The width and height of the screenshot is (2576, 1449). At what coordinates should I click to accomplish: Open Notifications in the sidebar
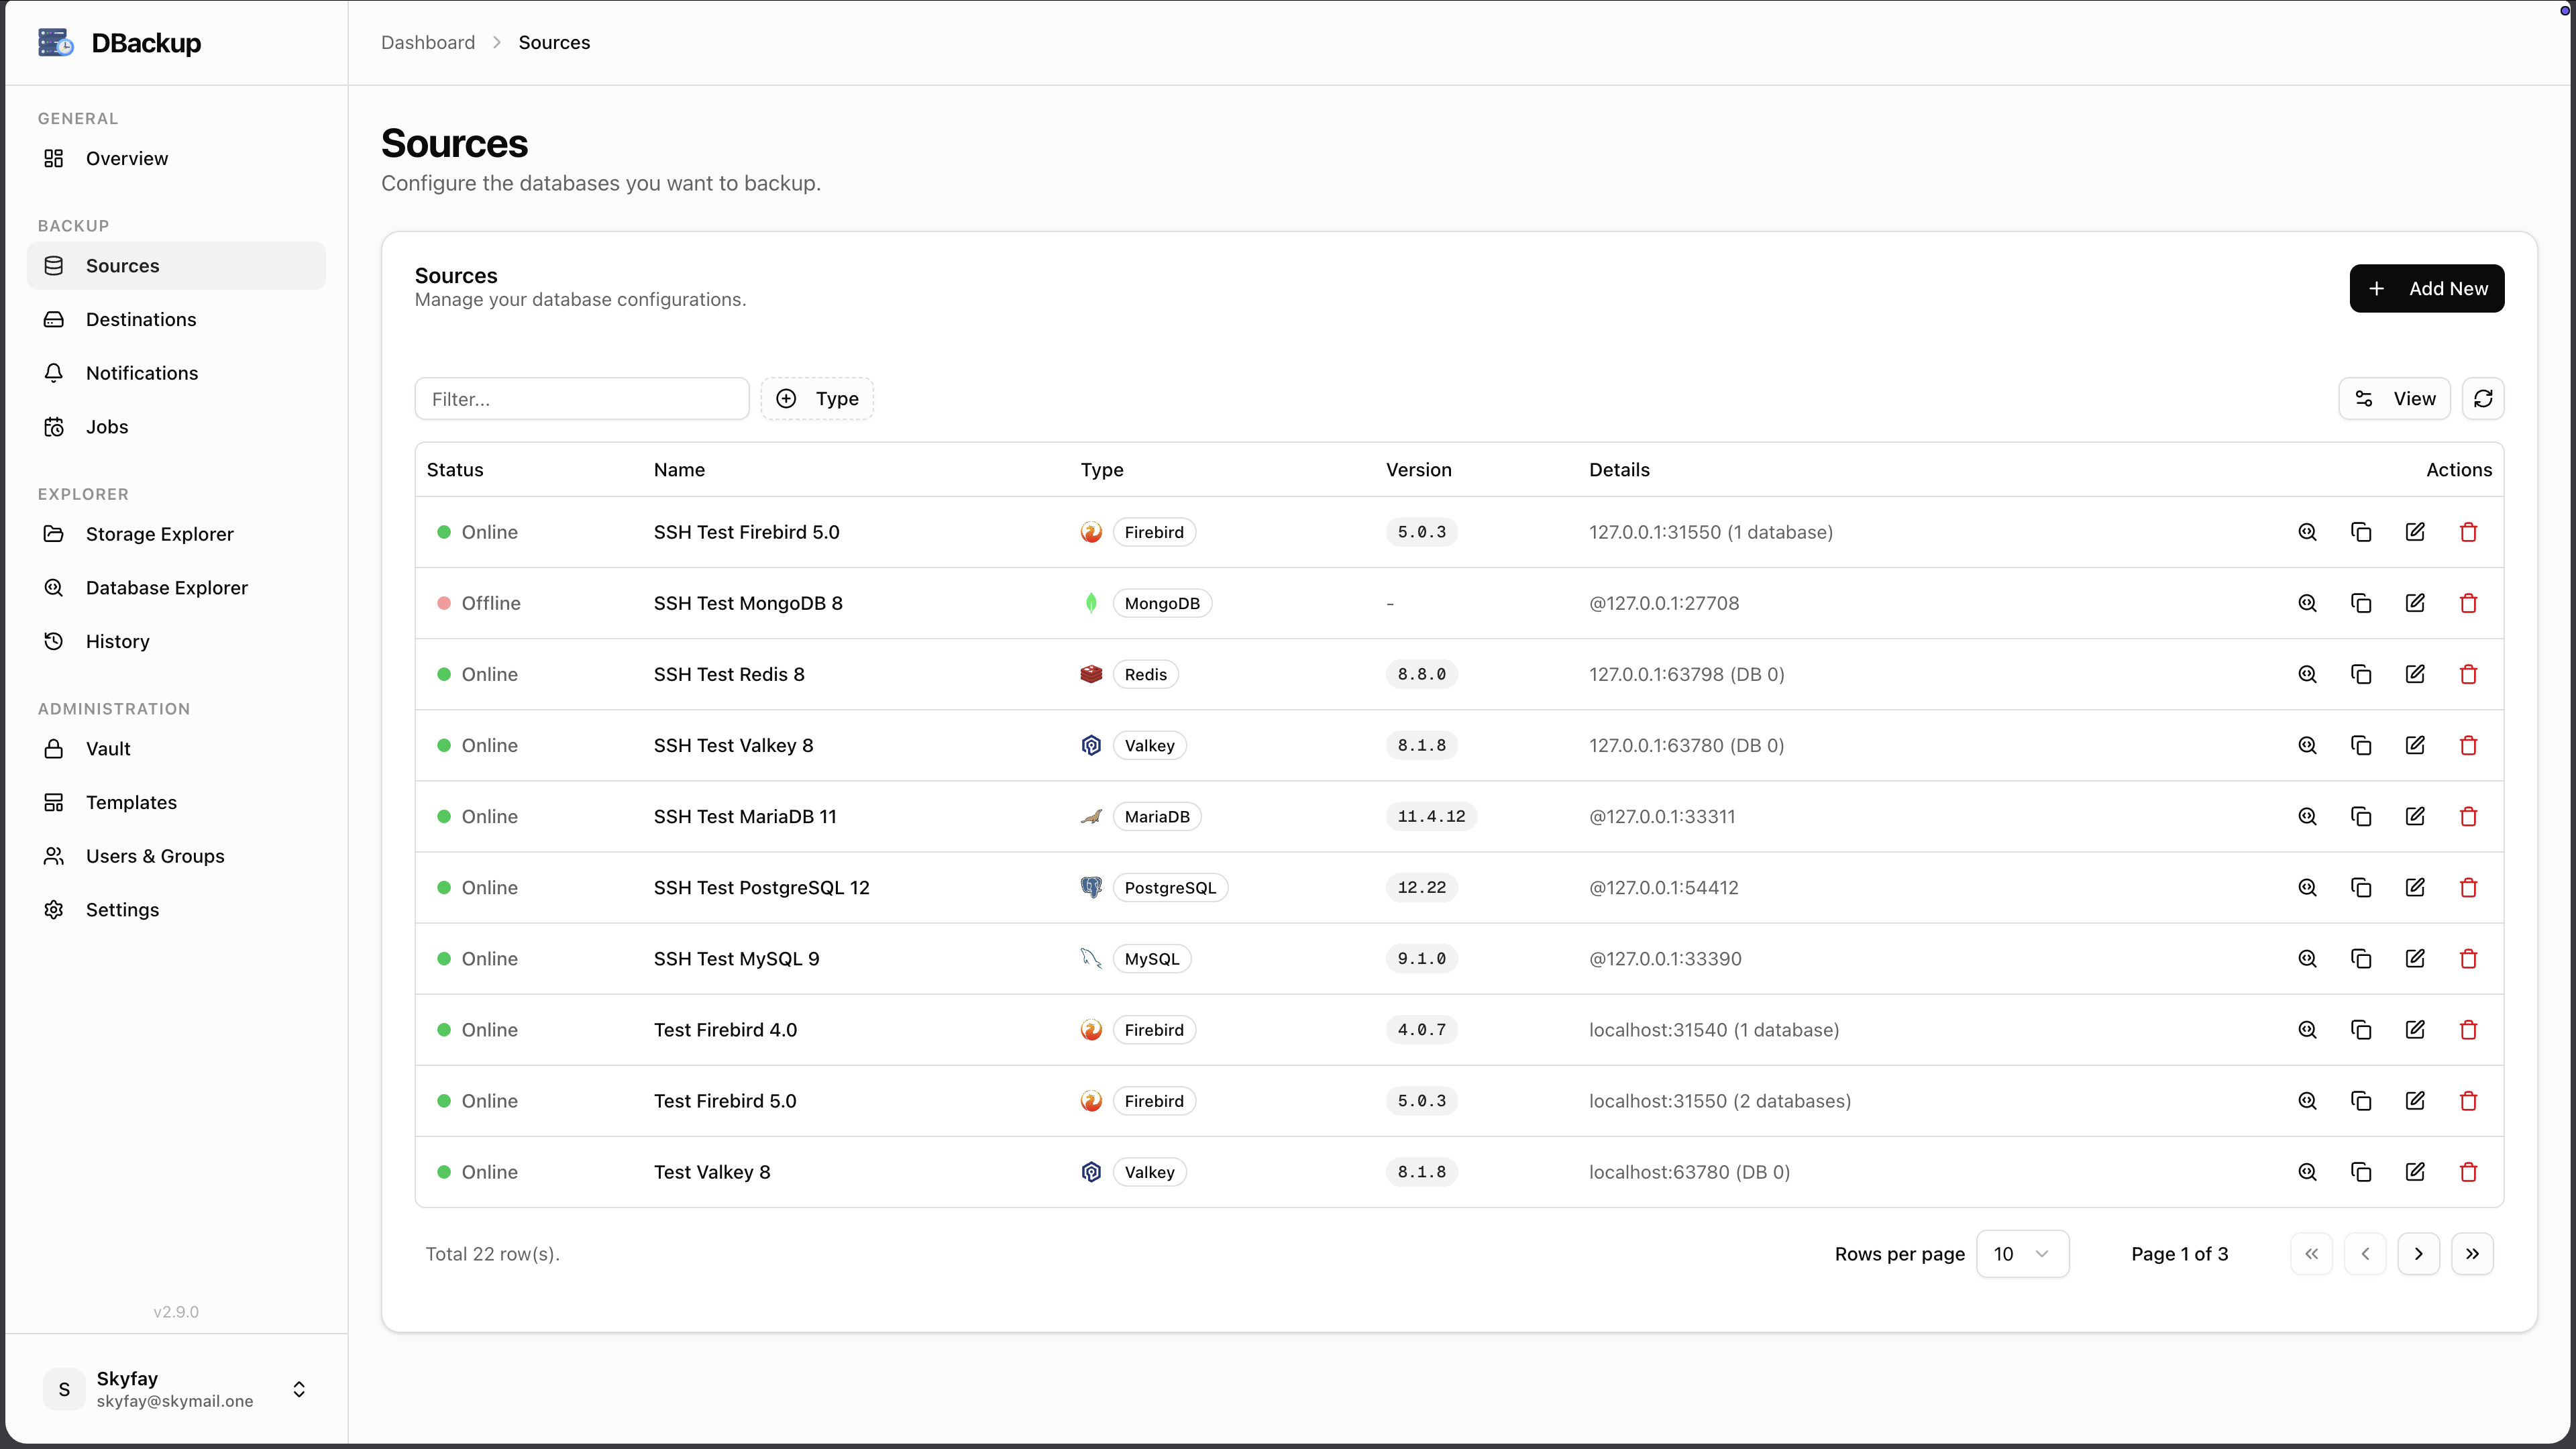176,373
